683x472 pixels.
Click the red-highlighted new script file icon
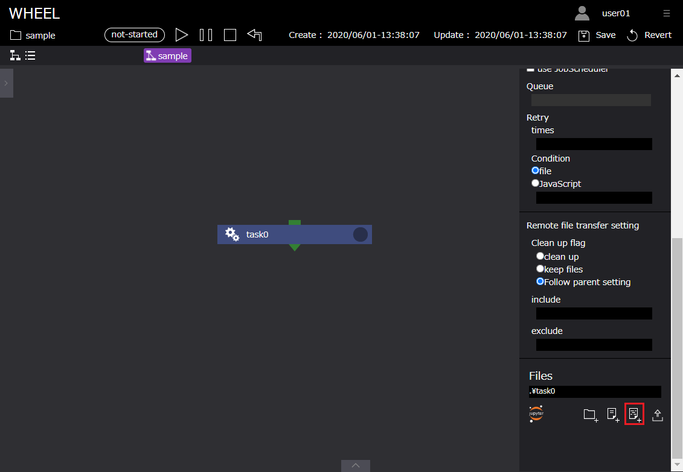(x=634, y=414)
